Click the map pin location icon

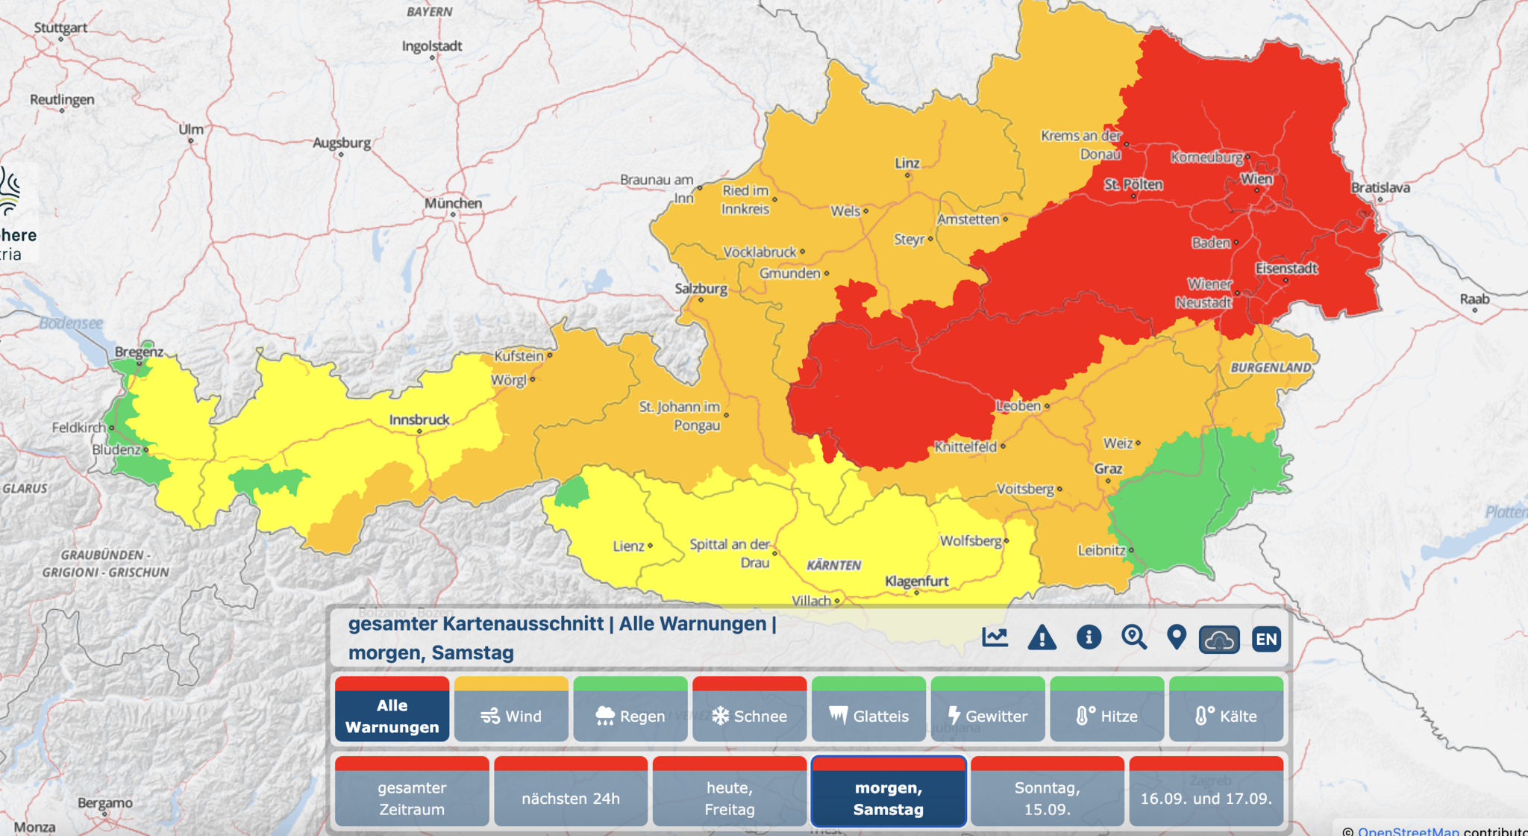click(x=1177, y=637)
